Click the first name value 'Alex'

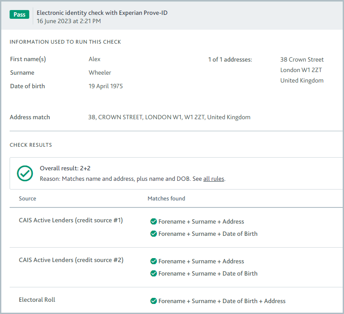[94, 59]
